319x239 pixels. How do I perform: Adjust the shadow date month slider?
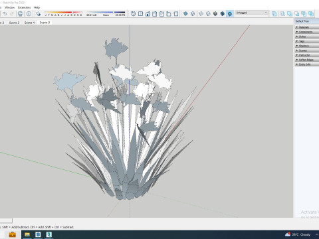click(63, 14)
